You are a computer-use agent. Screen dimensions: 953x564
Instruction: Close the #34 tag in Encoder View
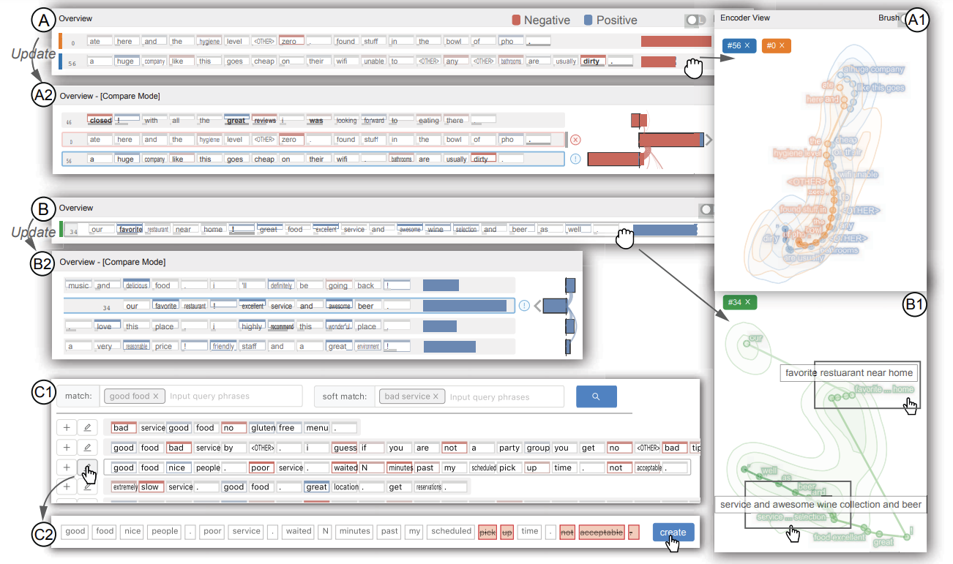(747, 302)
